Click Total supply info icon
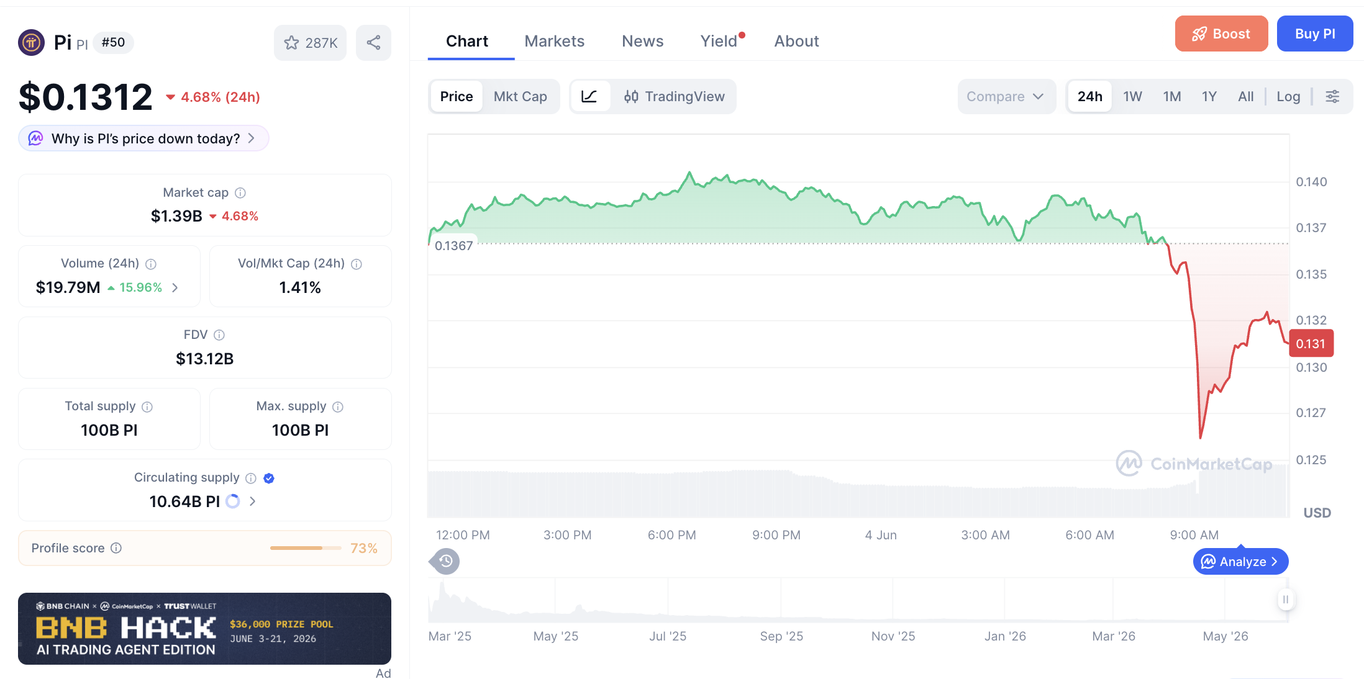Screen dimensions: 1364x679 147,407
